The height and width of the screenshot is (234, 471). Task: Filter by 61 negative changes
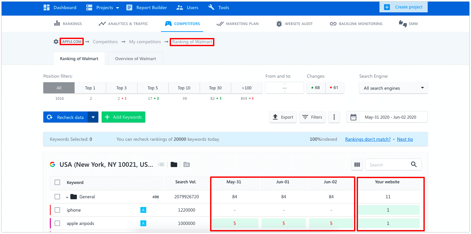point(335,88)
